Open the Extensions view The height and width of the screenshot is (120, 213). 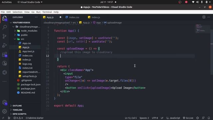pos(4,54)
